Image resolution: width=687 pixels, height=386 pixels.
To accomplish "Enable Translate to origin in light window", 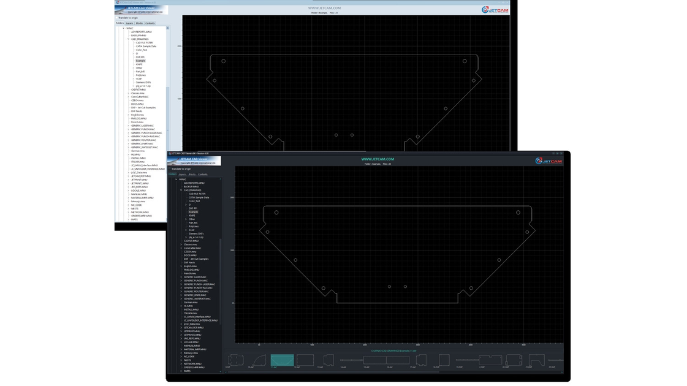I will click(117, 18).
